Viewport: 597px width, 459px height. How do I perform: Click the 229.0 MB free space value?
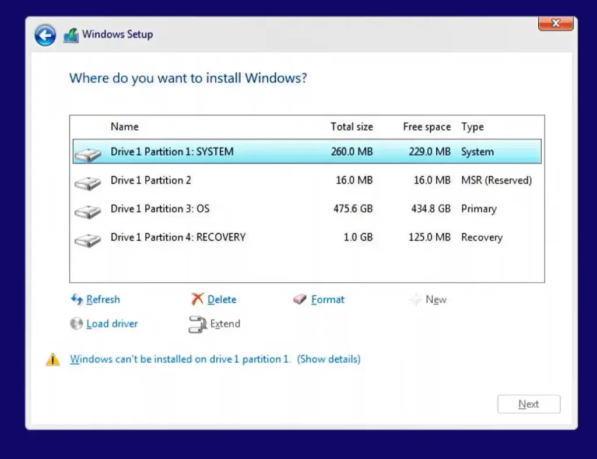click(430, 152)
